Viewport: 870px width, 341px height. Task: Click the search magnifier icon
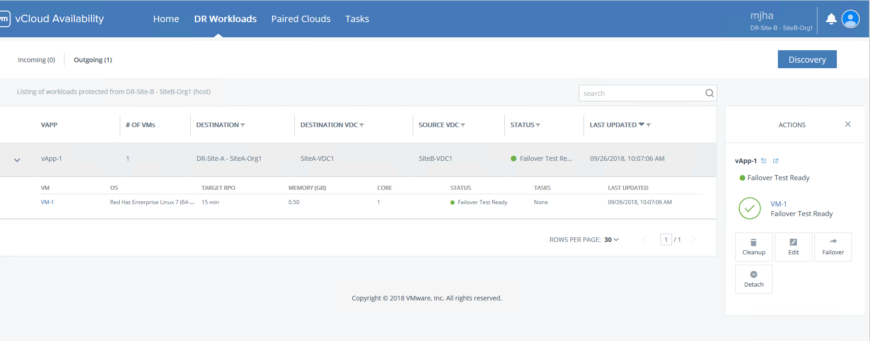[709, 93]
